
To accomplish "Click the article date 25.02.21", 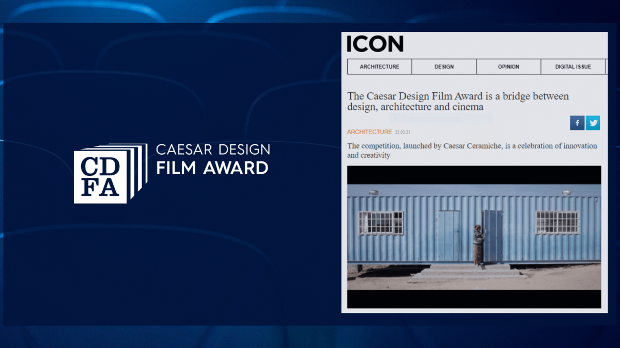I will coord(402,132).
